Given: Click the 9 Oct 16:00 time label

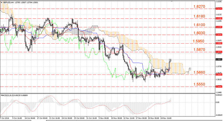Looking at the screenshot, I should tap(17, 118).
